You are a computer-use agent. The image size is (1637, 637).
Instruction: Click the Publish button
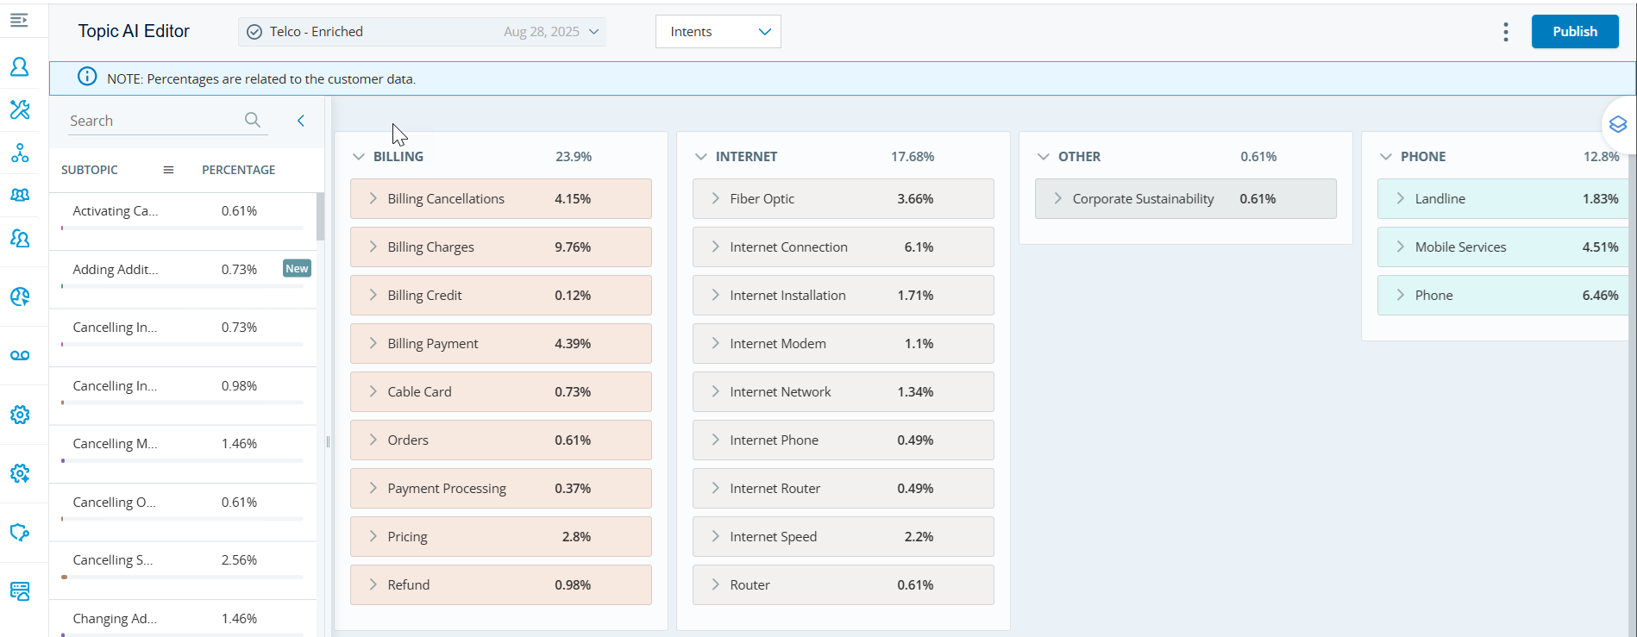click(x=1574, y=32)
